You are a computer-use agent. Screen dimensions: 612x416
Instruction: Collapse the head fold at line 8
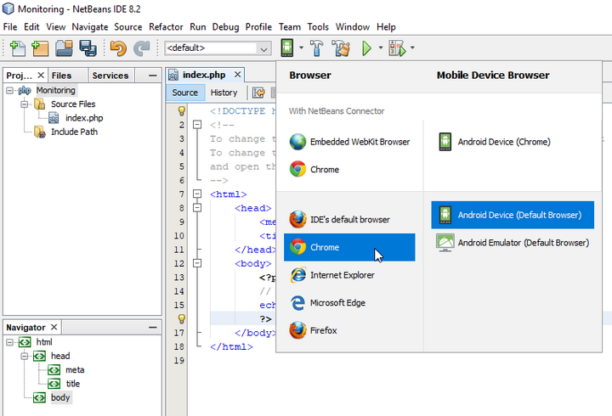(197, 207)
